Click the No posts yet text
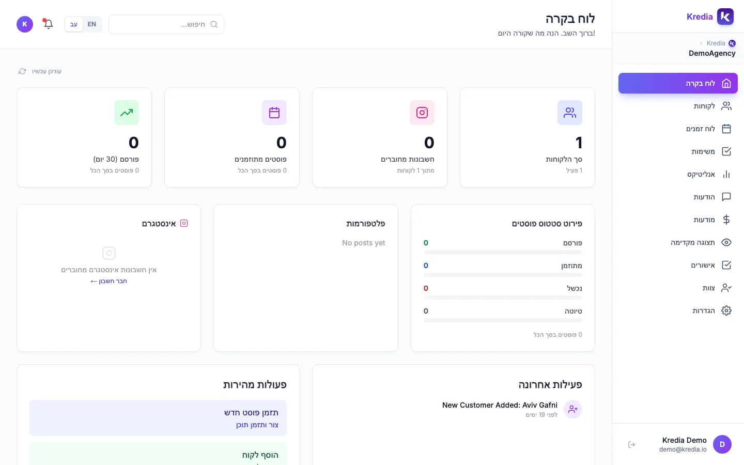This screenshot has width=744, height=465. (364, 243)
